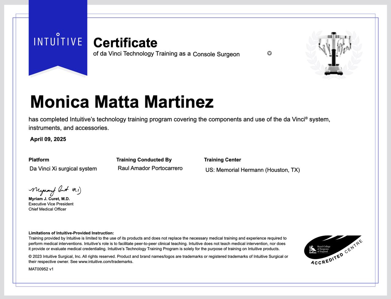Click the da Vinci robot image
Screen dimensions: 391x299
pyautogui.click(x=334, y=53)
